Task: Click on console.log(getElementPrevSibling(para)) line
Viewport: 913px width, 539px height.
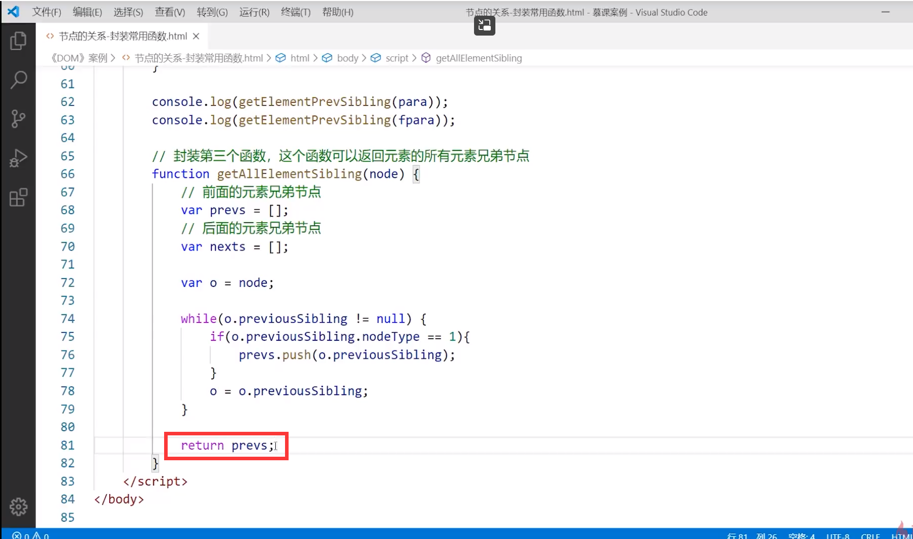Action: pyautogui.click(x=300, y=102)
